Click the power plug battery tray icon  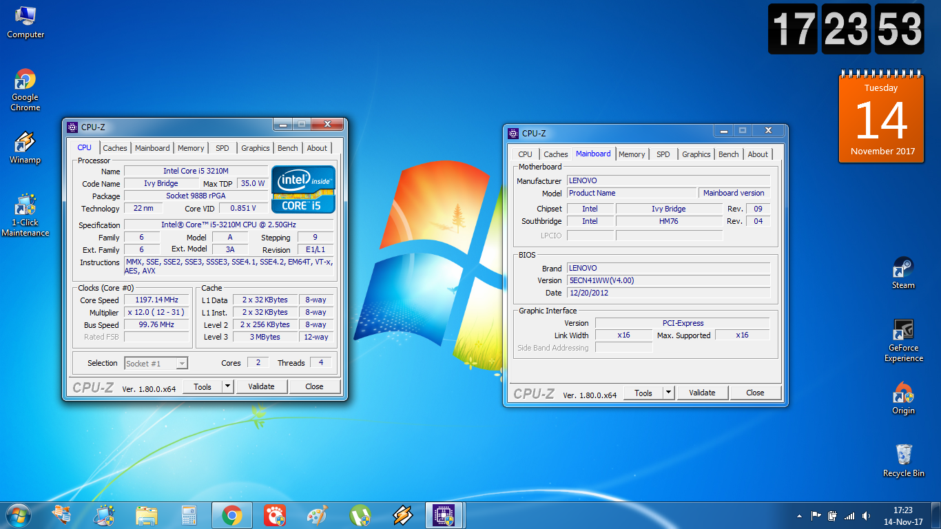[833, 515]
